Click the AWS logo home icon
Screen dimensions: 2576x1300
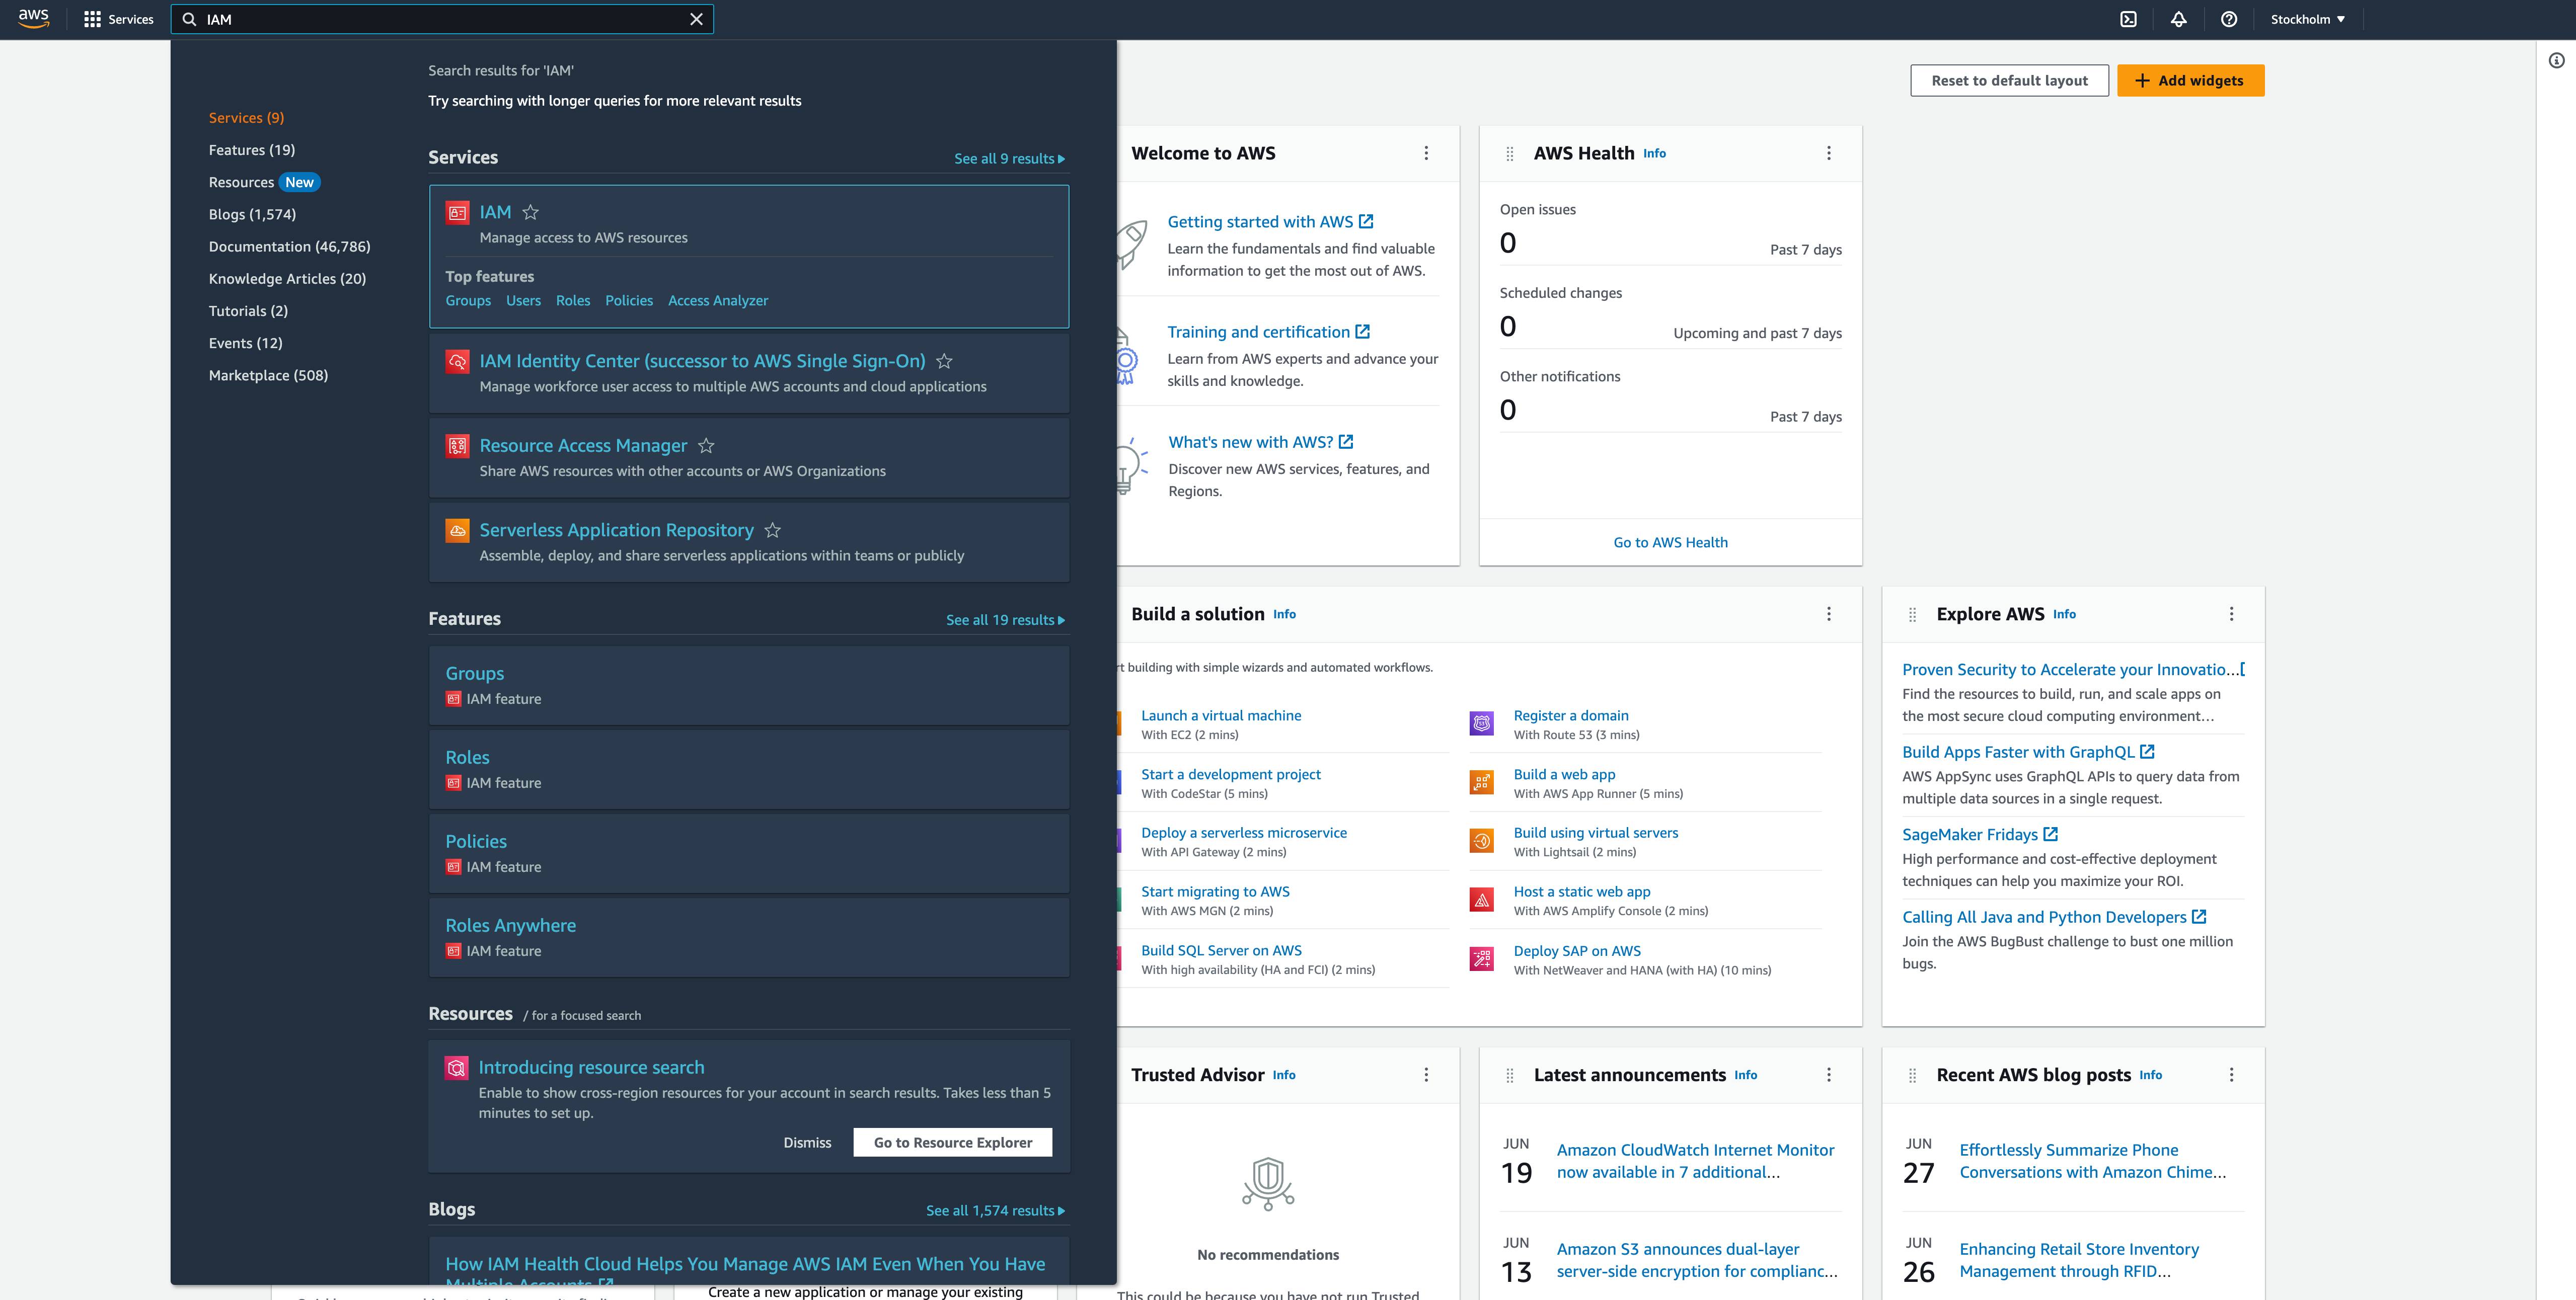[33, 19]
